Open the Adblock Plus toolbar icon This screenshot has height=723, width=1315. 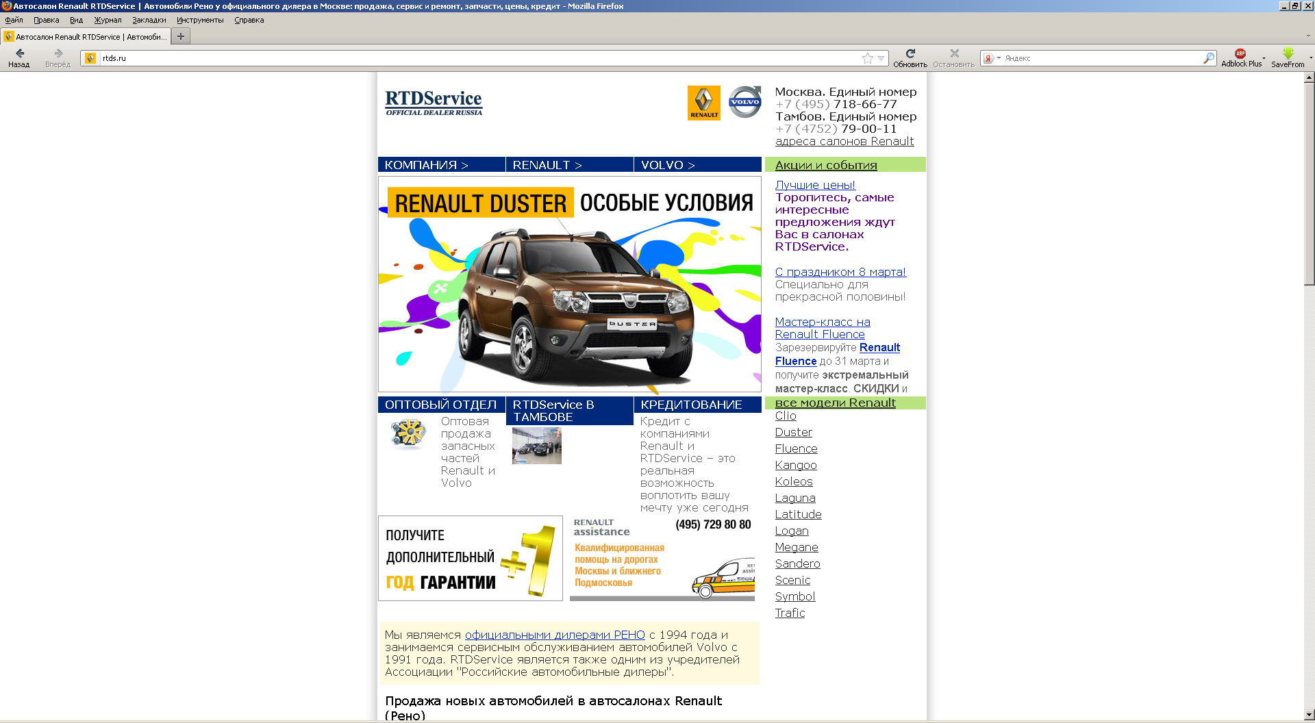pos(1240,53)
